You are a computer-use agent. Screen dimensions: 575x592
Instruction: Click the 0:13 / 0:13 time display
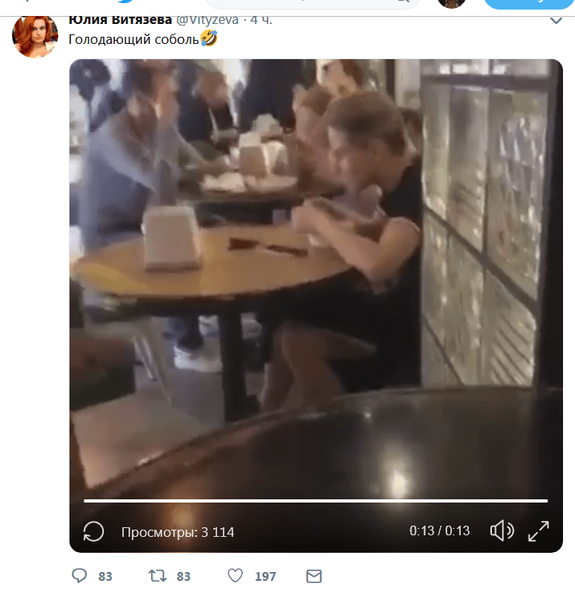click(x=439, y=530)
